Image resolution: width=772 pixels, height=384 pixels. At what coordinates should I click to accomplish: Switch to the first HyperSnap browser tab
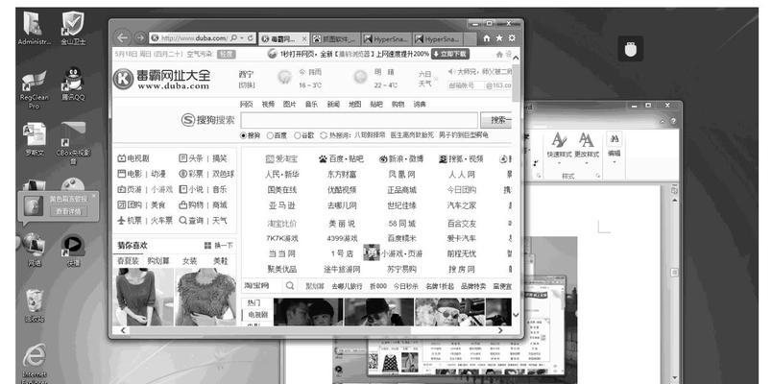coord(386,38)
